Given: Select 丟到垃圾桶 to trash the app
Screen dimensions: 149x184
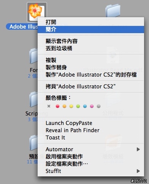Looking at the screenshot, I should tap(91, 48).
